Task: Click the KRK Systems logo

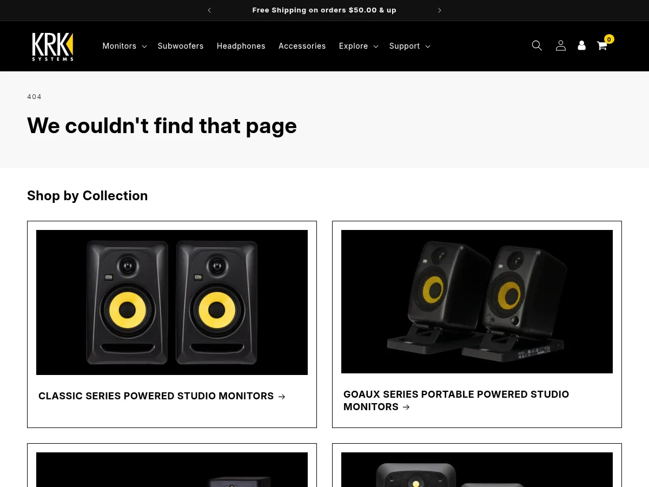Action: pyautogui.click(x=52, y=47)
